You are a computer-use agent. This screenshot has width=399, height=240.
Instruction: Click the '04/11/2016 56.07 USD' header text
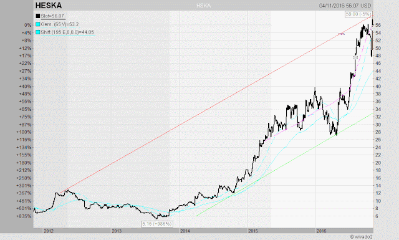345,6
